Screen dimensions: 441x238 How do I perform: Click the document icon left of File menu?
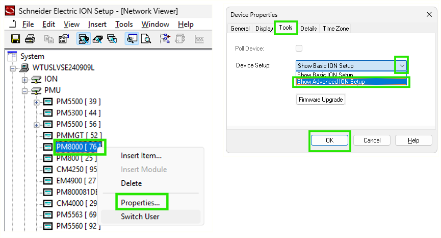coord(12,24)
